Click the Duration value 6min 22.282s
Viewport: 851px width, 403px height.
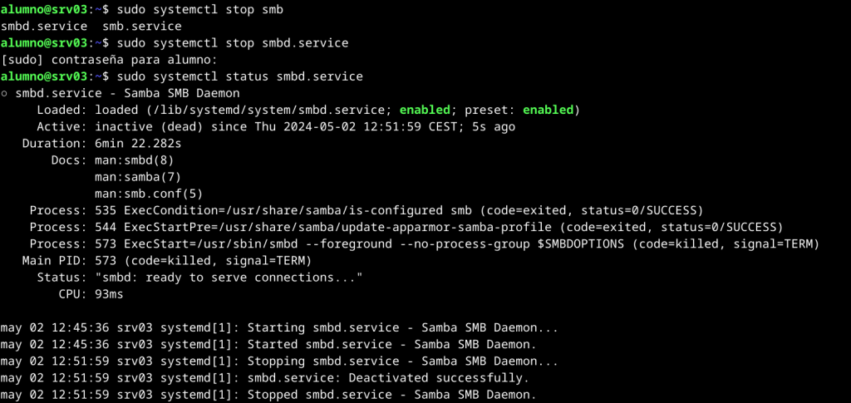click(137, 143)
